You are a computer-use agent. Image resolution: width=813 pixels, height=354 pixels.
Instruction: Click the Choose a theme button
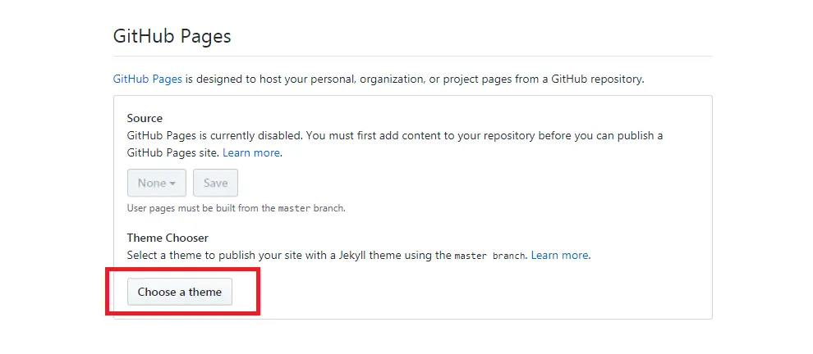pos(180,292)
